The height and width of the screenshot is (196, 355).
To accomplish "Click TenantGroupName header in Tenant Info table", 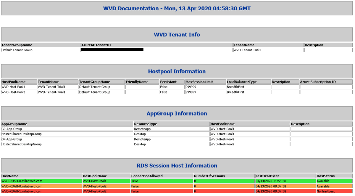I will pyautogui.click(x=41, y=45).
